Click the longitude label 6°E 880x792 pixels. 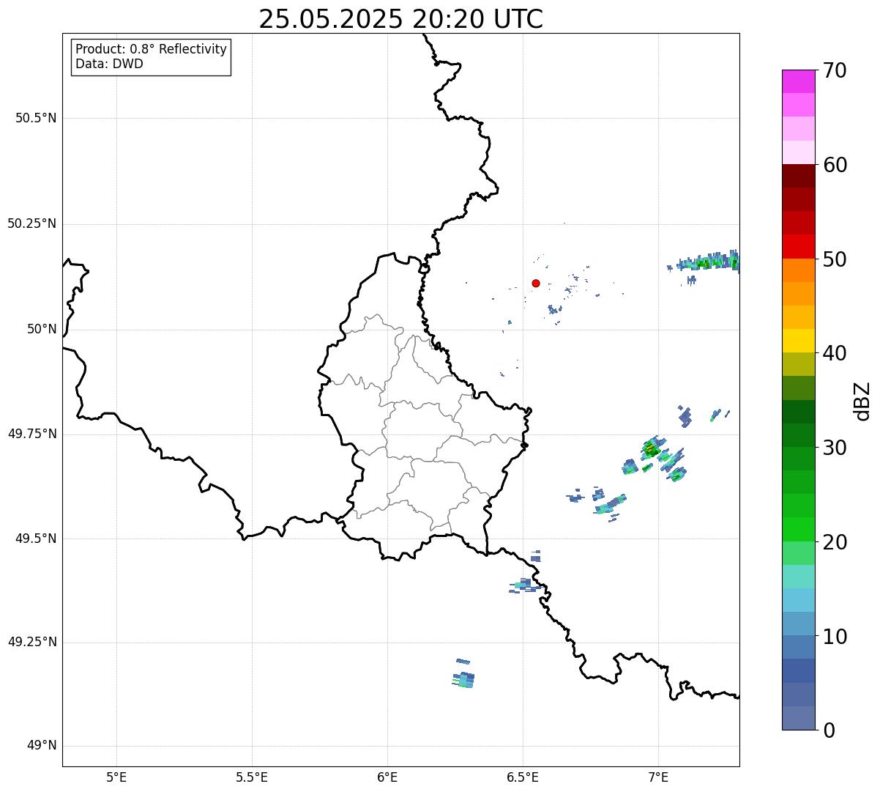pos(387,777)
